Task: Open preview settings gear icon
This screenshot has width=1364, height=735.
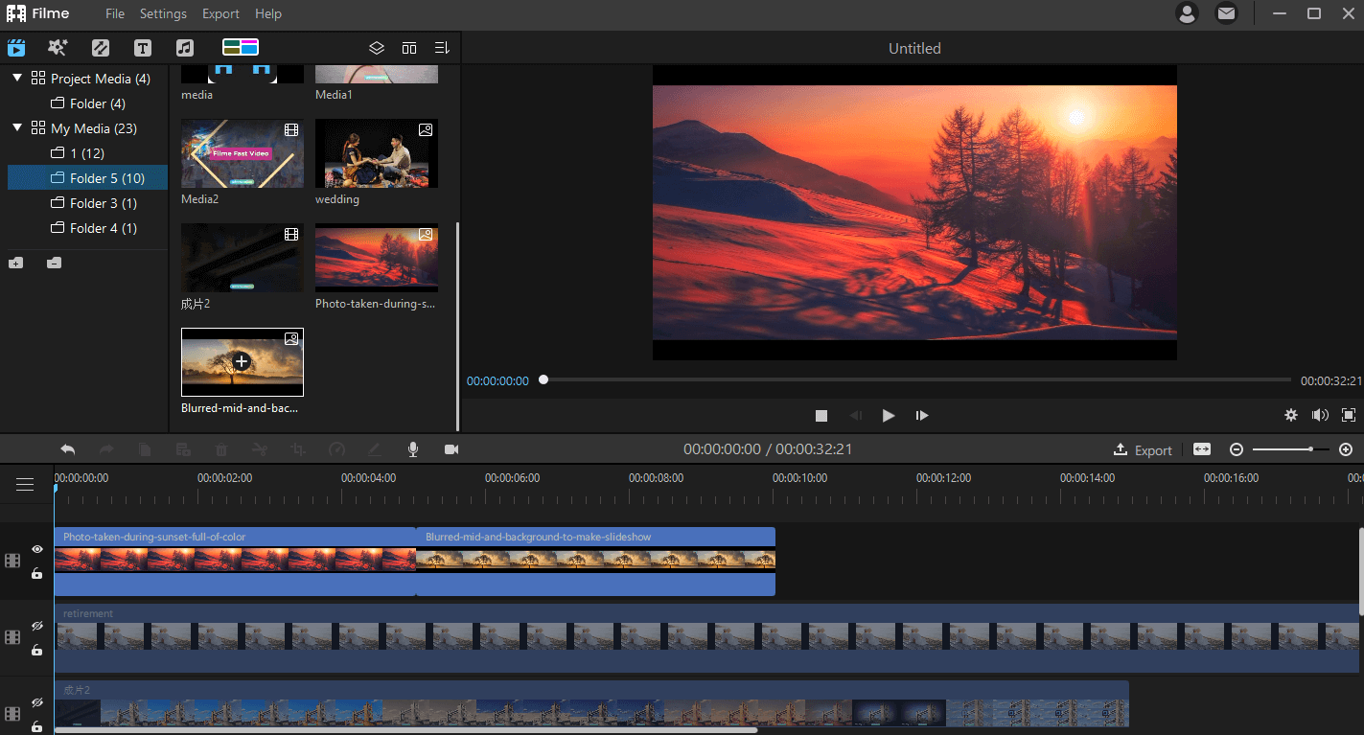Action: pos(1291,415)
